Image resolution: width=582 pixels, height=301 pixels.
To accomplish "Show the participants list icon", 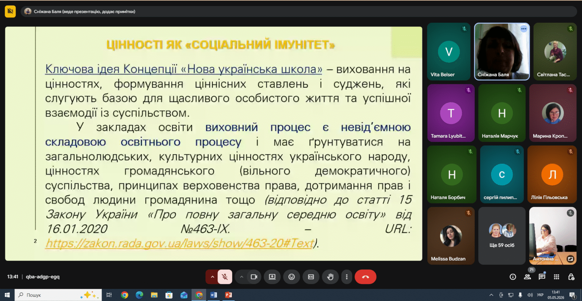I will (x=527, y=277).
